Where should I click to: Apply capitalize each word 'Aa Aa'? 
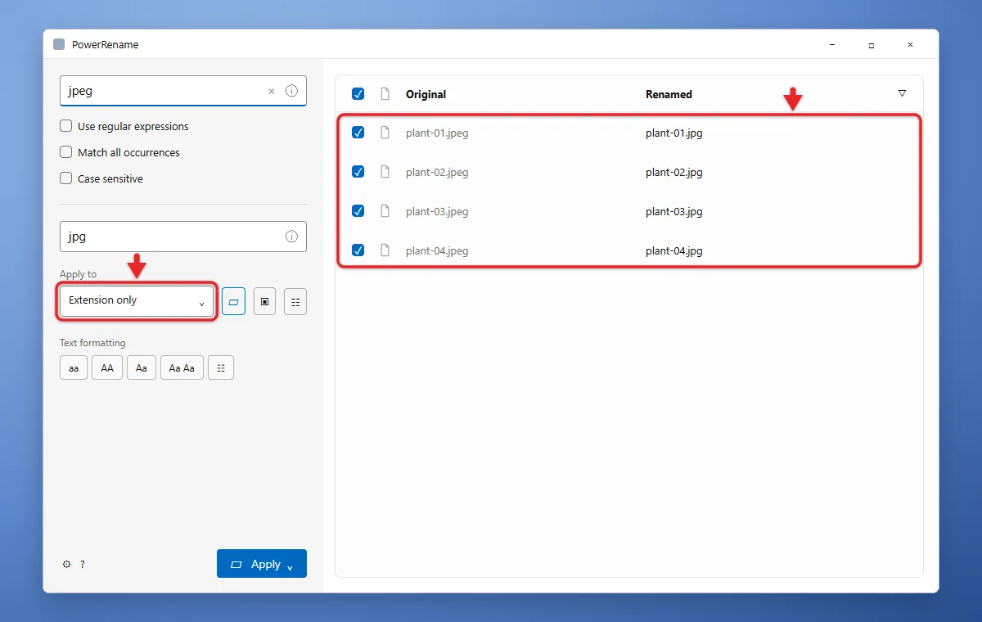[182, 367]
